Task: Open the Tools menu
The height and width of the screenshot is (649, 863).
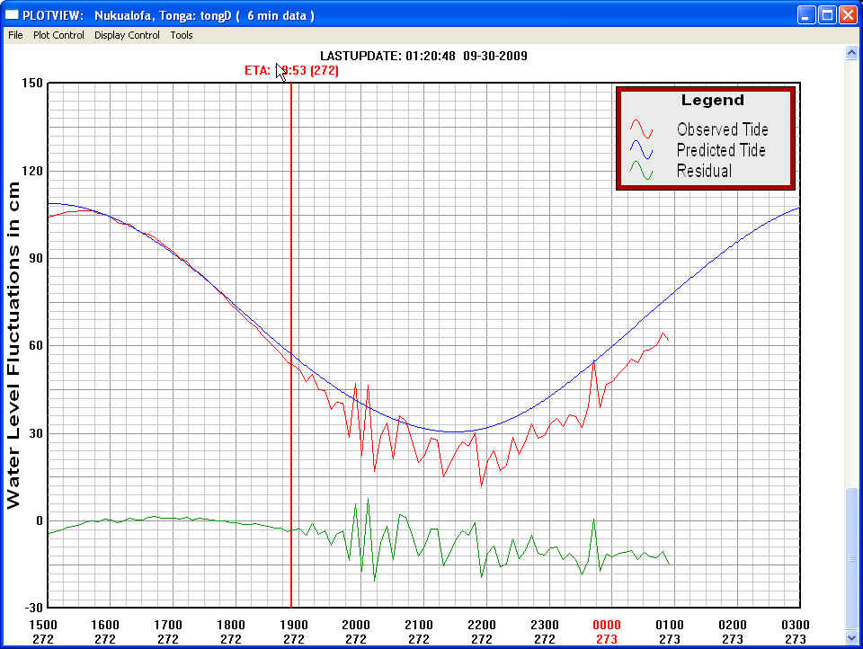Action: pos(181,35)
